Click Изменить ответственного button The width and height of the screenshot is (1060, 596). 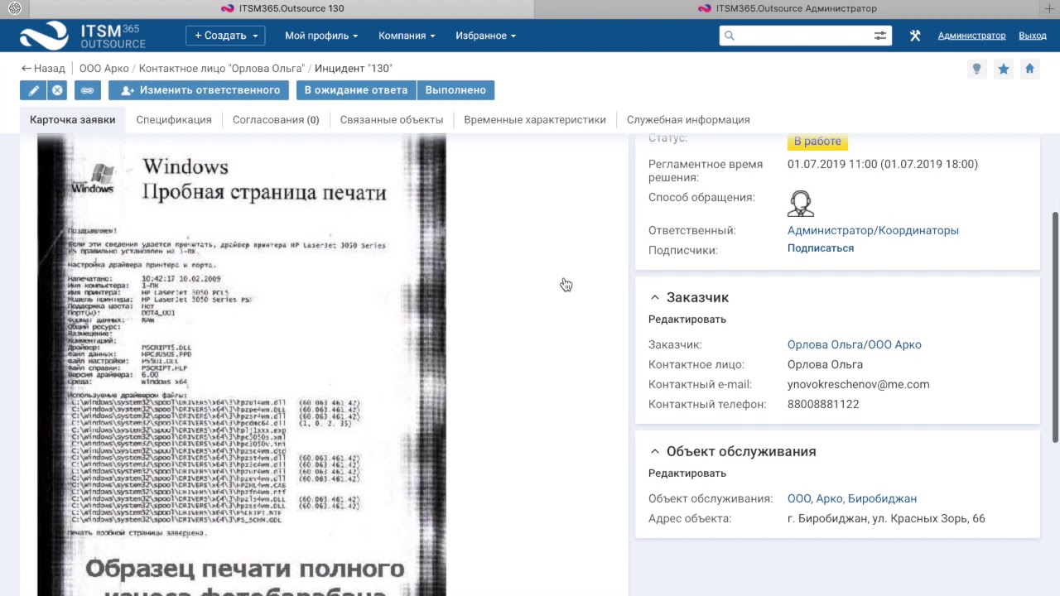[x=200, y=90]
